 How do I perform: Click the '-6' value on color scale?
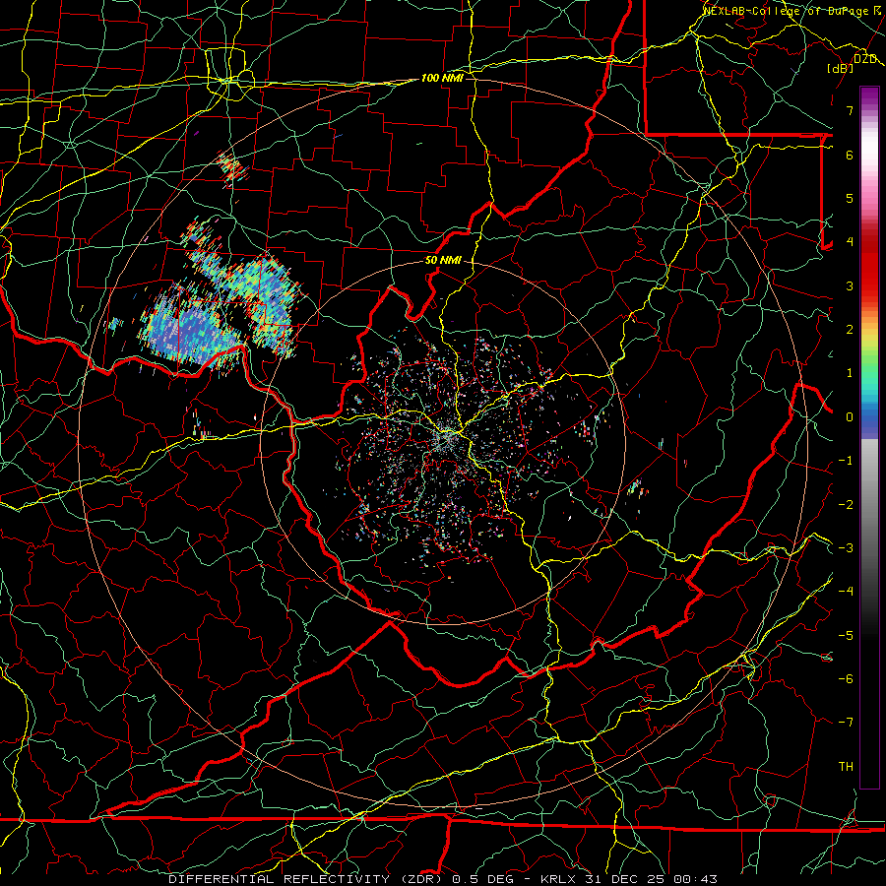846,679
